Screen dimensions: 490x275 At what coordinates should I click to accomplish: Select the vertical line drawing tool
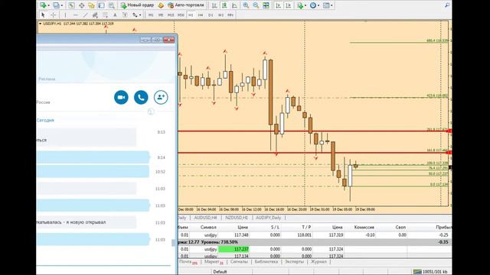click(x=65, y=15)
